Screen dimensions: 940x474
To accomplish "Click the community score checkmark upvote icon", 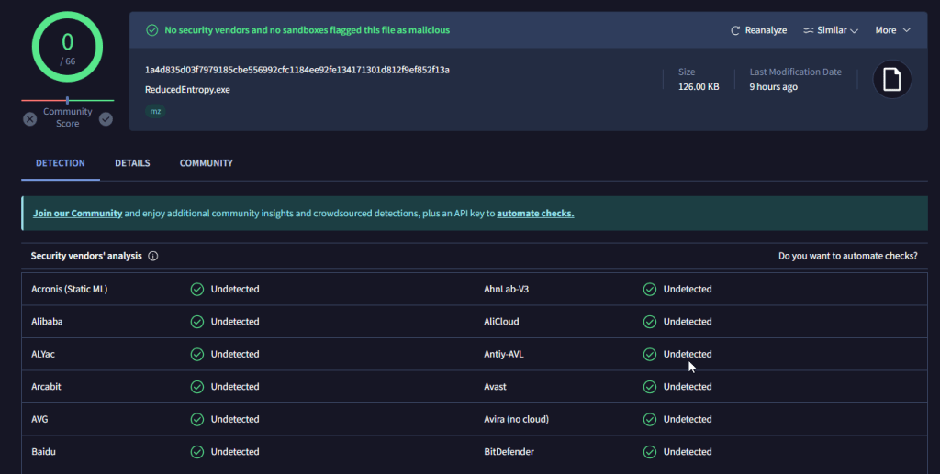I will (x=106, y=118).
